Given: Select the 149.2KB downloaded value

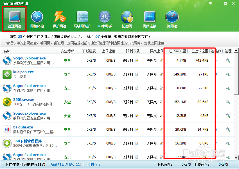Looking at the screenshot, I should [180, 74].
